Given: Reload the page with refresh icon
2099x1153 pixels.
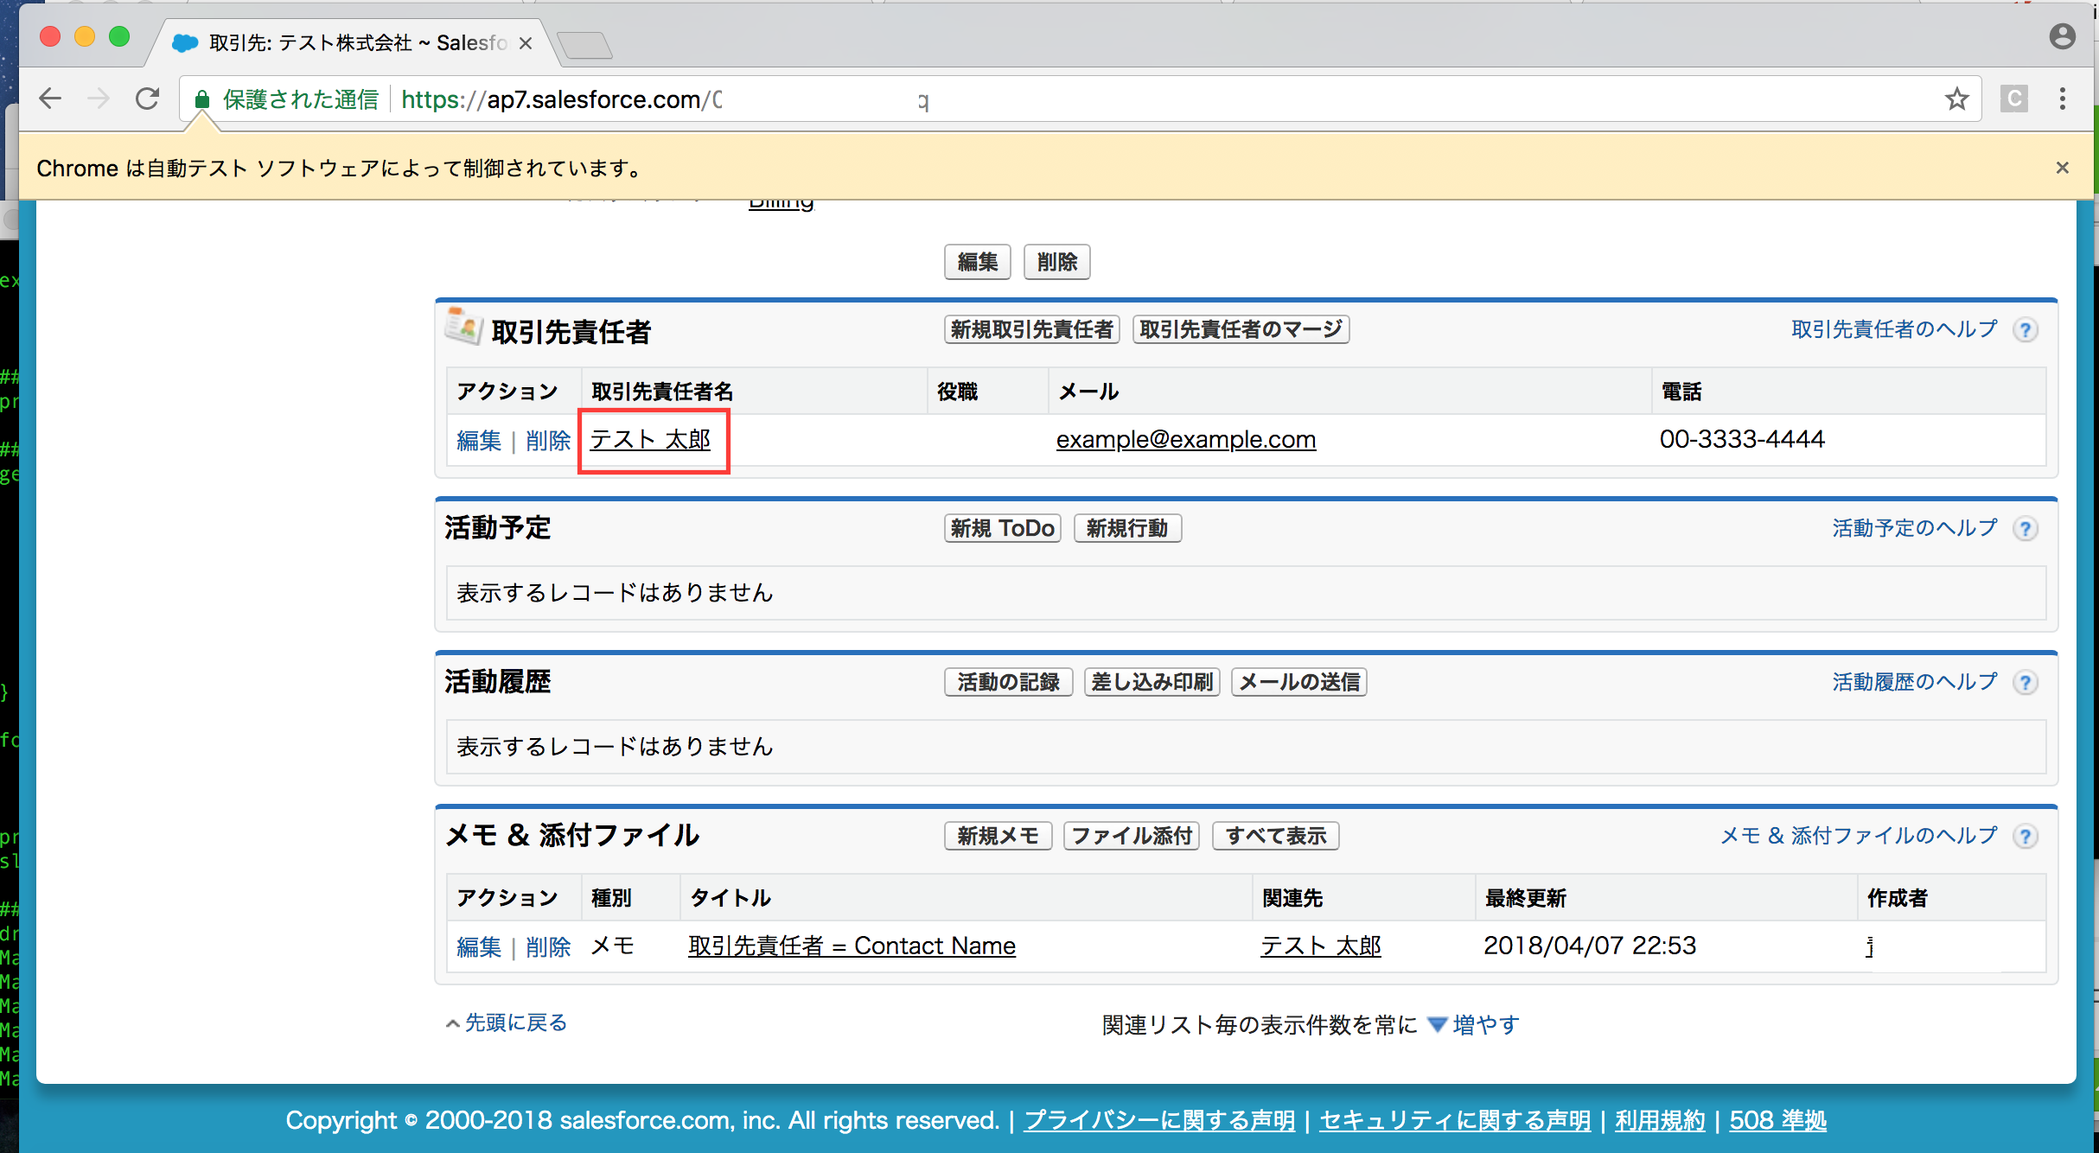Looking at the screenshot, I should tap(148, 99).
